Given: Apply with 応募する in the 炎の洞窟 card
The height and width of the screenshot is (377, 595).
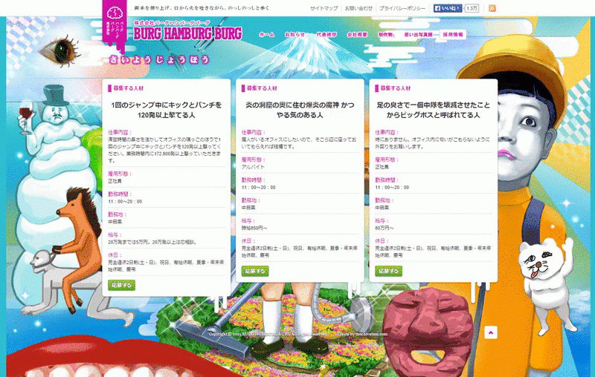Looking at the screenshot, I should 255,271.
